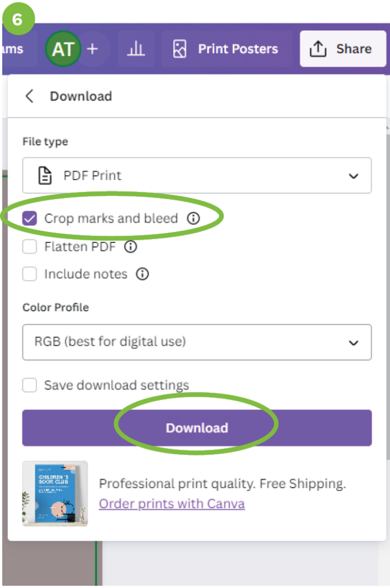Click the Children's Book Club poster thumbnail
This screenshot has width=390, height=588.
[x=55, y=493]
